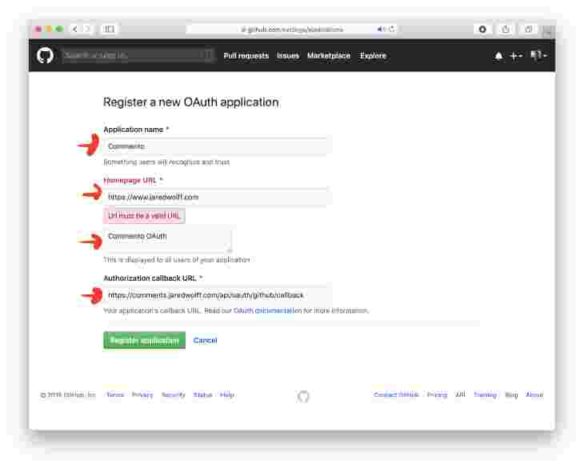The image size is (584, 468).
Task: Open the notifications bell
Action: pos(498,56)
